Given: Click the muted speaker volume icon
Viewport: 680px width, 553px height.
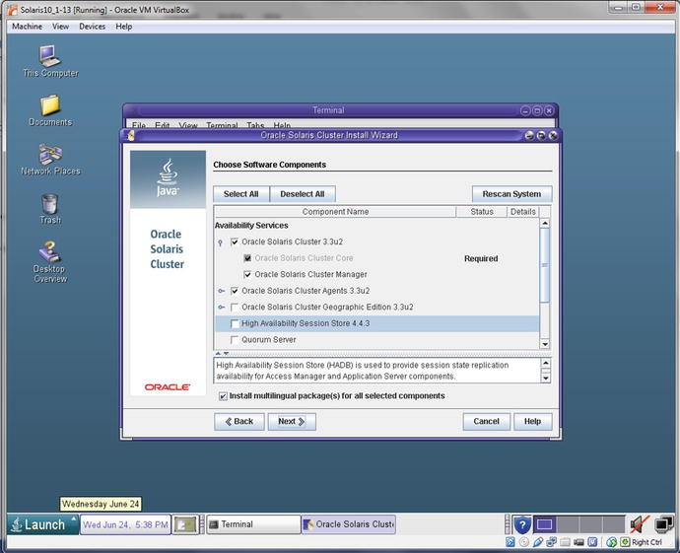Looking at the screenshot, I should click(x=640, y=524).
